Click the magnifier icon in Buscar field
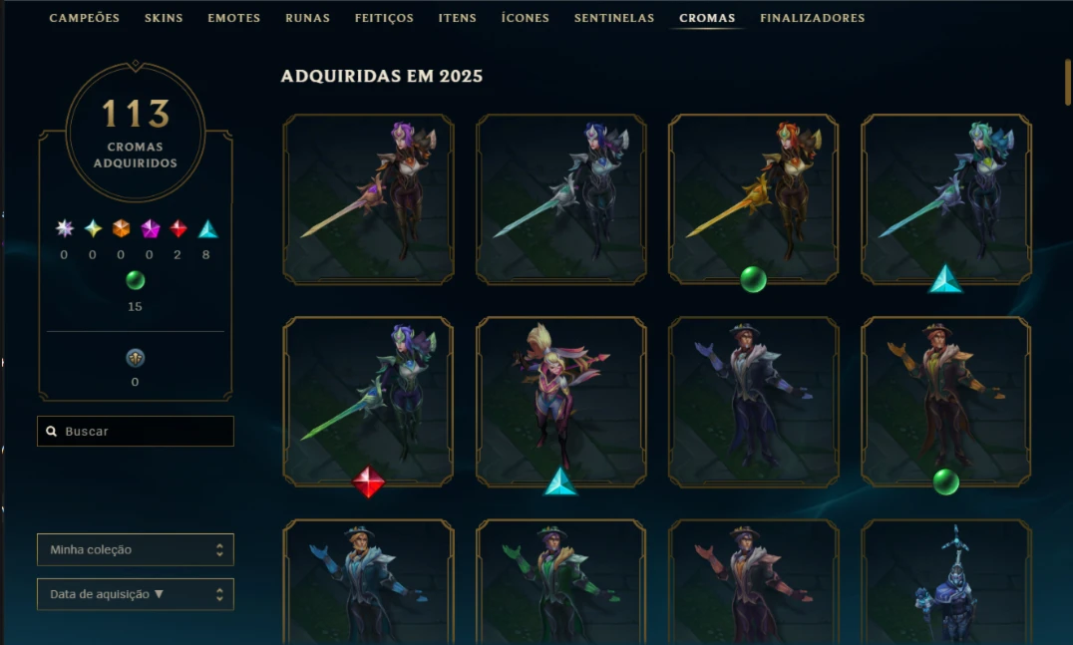Viewport: 1073px width, 645px height. (51, 431)
